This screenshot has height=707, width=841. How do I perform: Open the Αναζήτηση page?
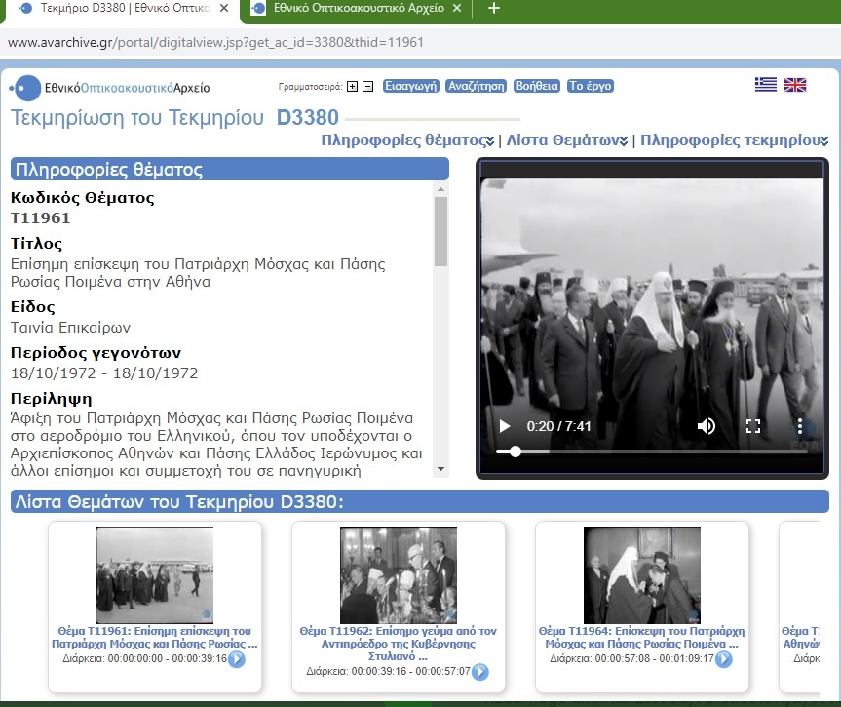[477, 86]
